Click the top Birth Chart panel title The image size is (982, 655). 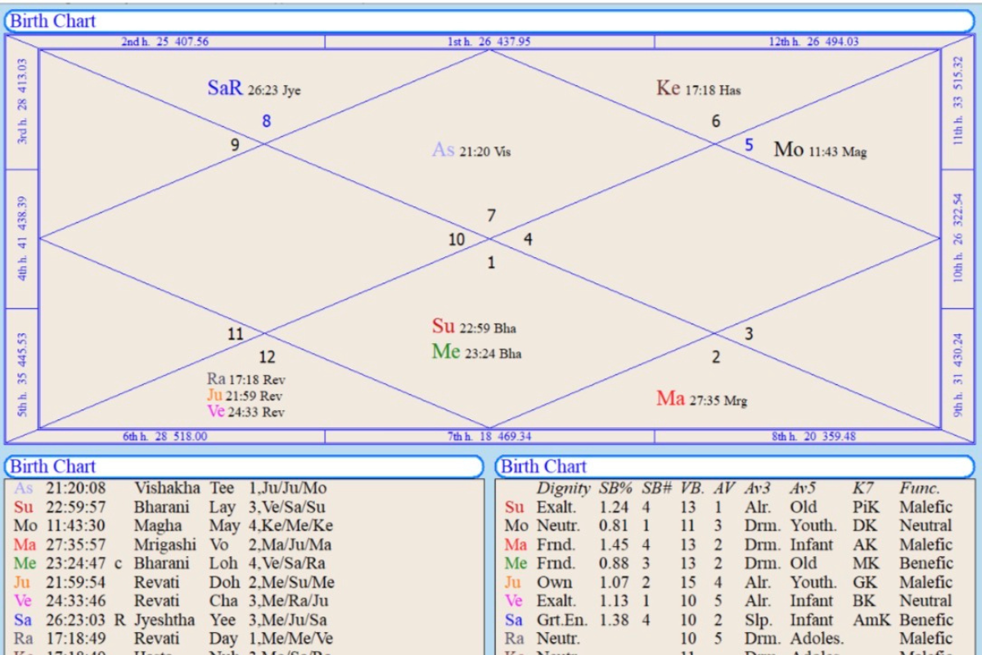[52, 21]
